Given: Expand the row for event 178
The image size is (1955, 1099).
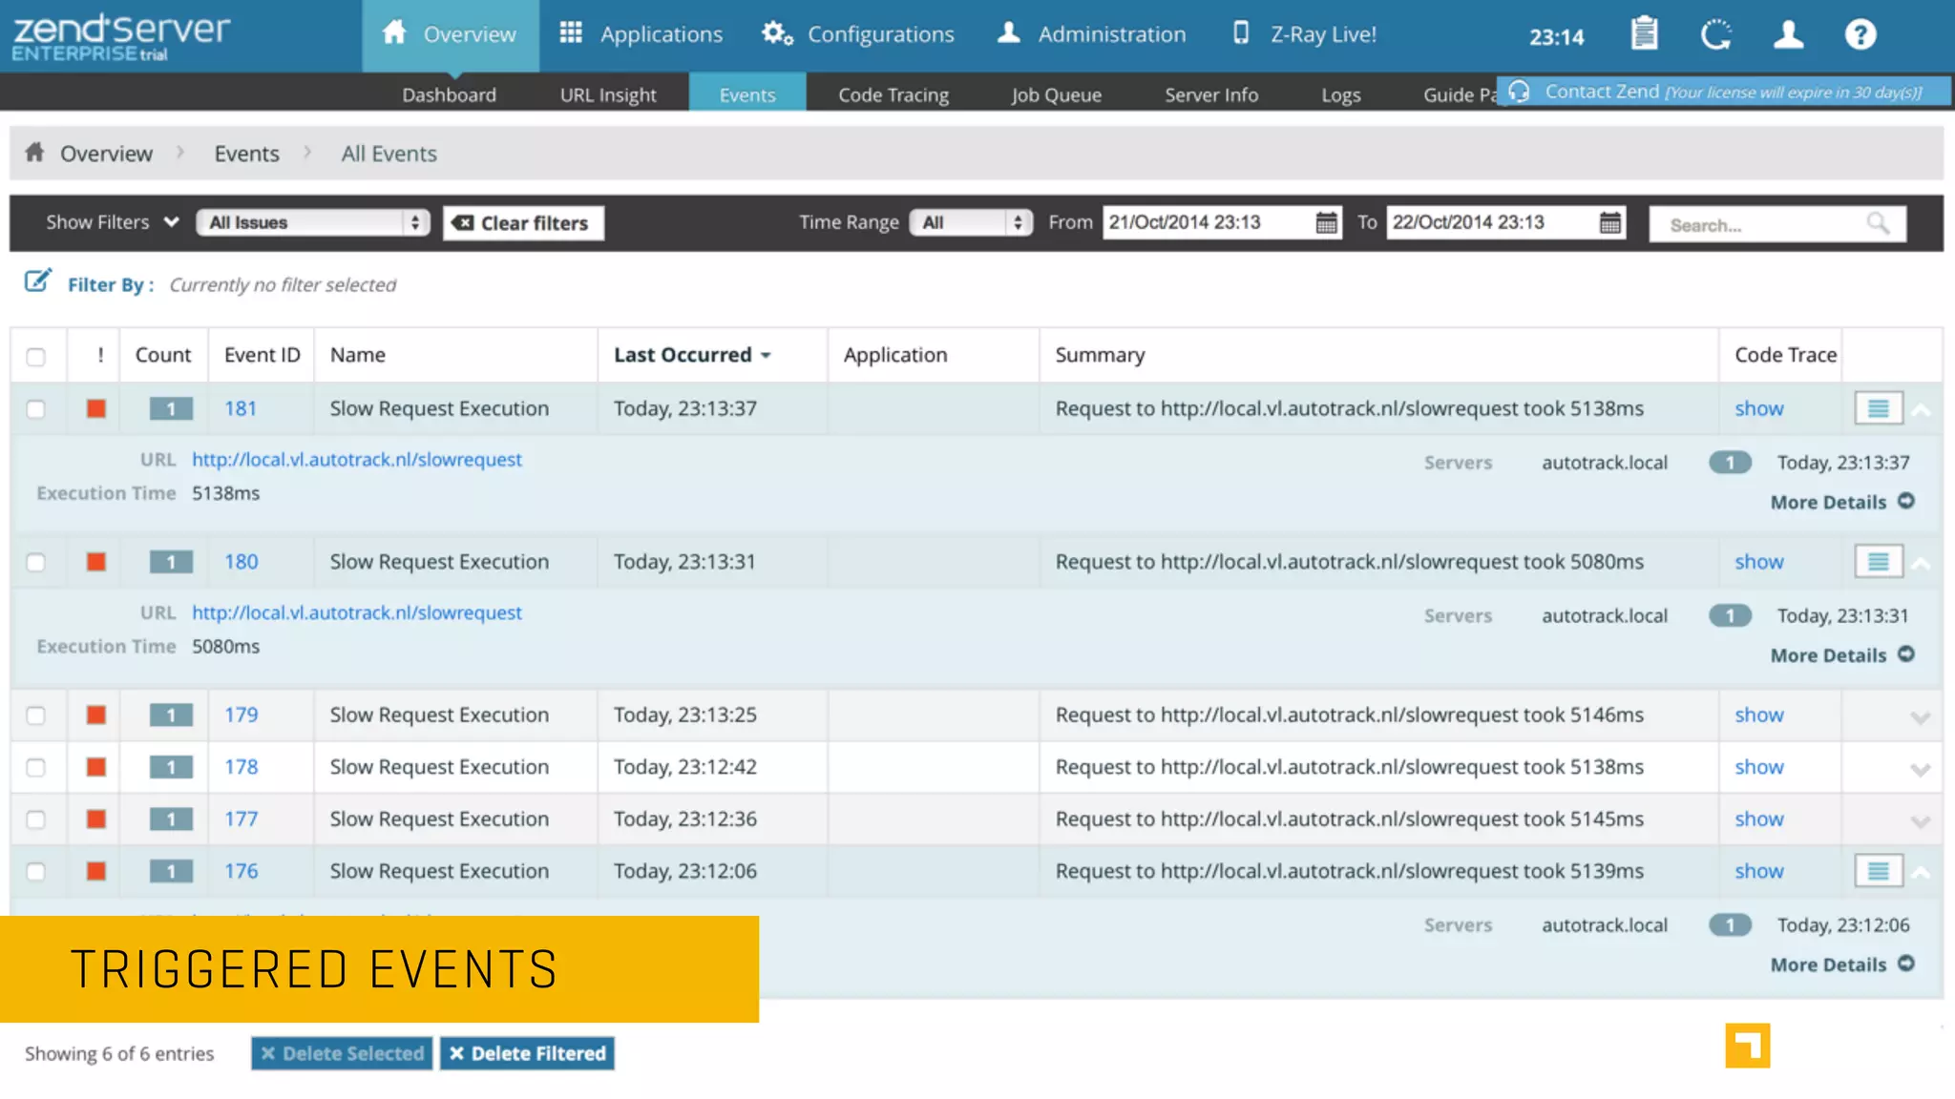Looking at the screenshot, I should (1920, 769).
